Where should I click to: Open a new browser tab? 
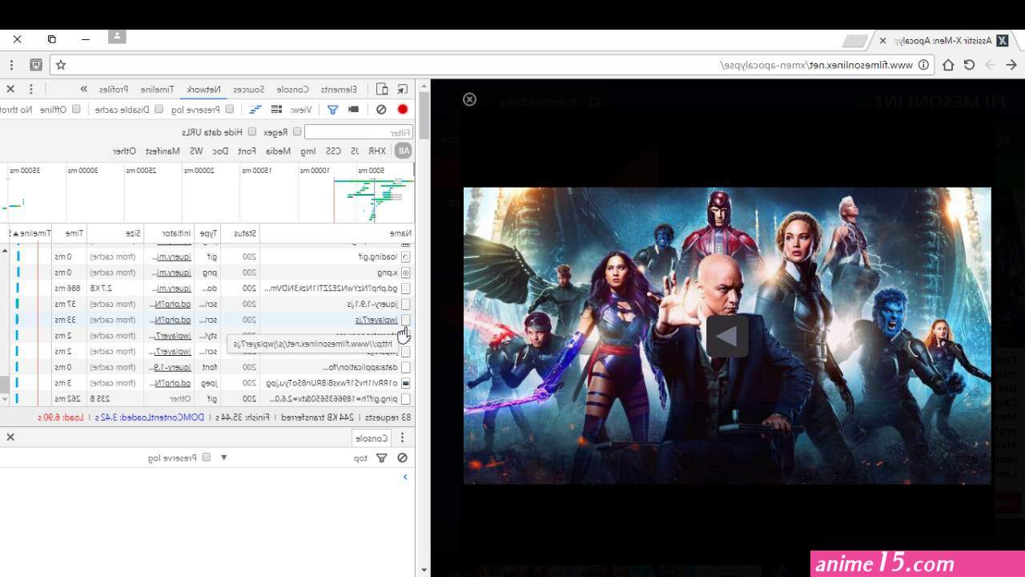click(x=855, y=41)
